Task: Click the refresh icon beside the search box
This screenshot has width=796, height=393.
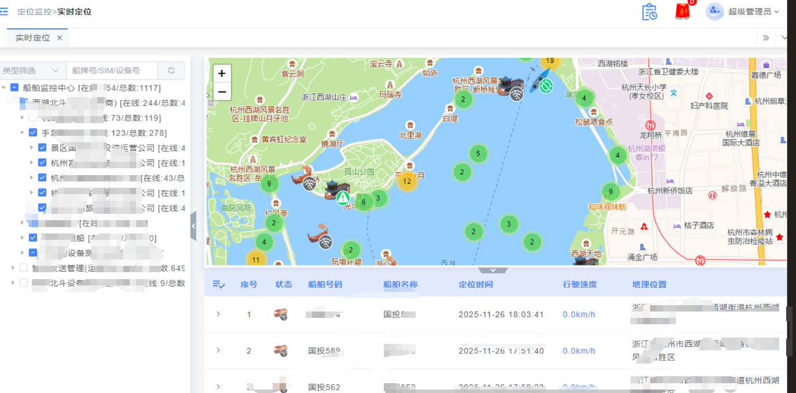Action: click(x=171, y=71)
